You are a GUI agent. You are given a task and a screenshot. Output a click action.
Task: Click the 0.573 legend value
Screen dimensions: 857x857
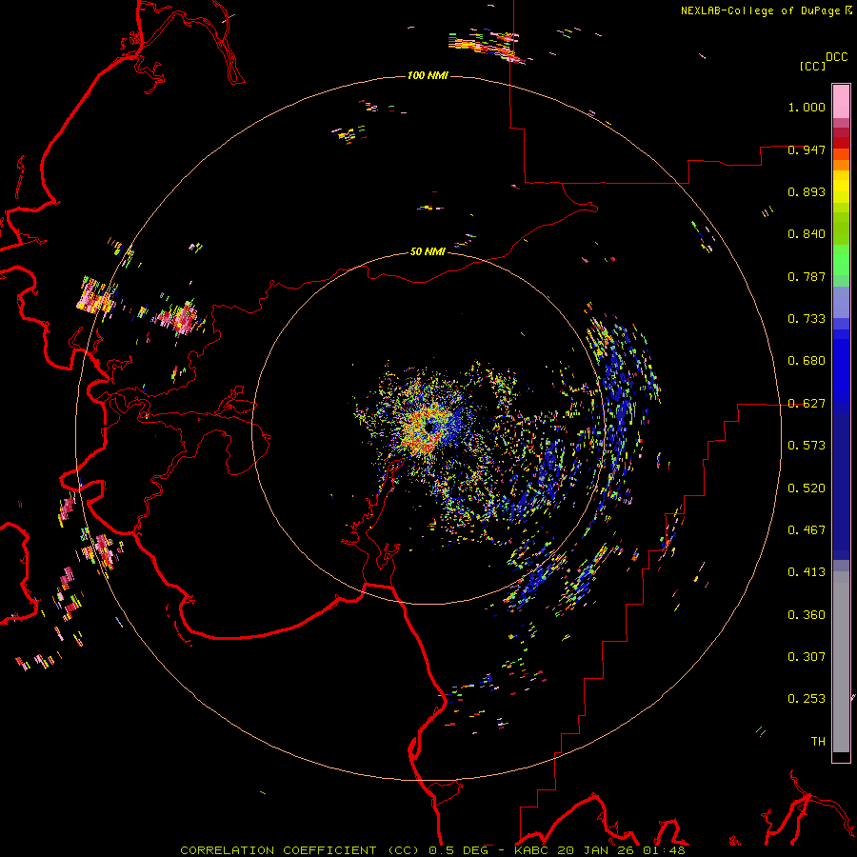(x=807, y=446)
